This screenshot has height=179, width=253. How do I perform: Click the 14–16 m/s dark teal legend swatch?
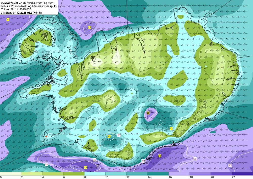[158, 174]
